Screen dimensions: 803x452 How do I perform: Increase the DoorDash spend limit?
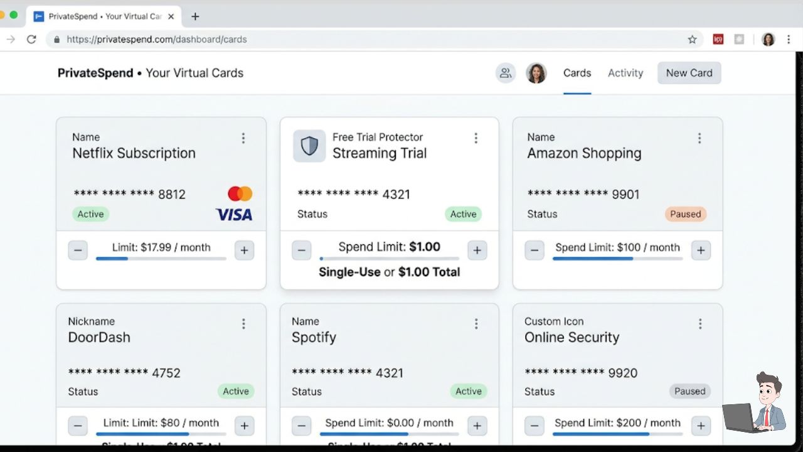pos(244,426)
